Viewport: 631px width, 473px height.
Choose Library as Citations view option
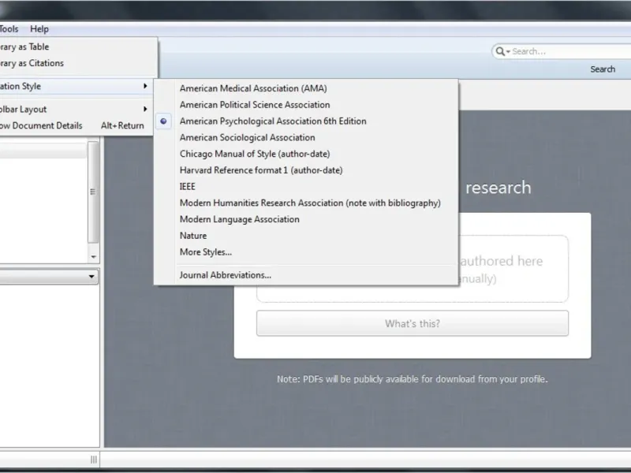(77, 63)
